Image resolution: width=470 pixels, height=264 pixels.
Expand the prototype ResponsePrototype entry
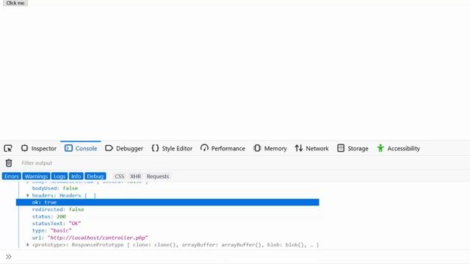(28, 244)
